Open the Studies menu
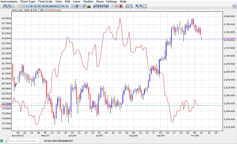The image size is (237, 144). (88, 2)
